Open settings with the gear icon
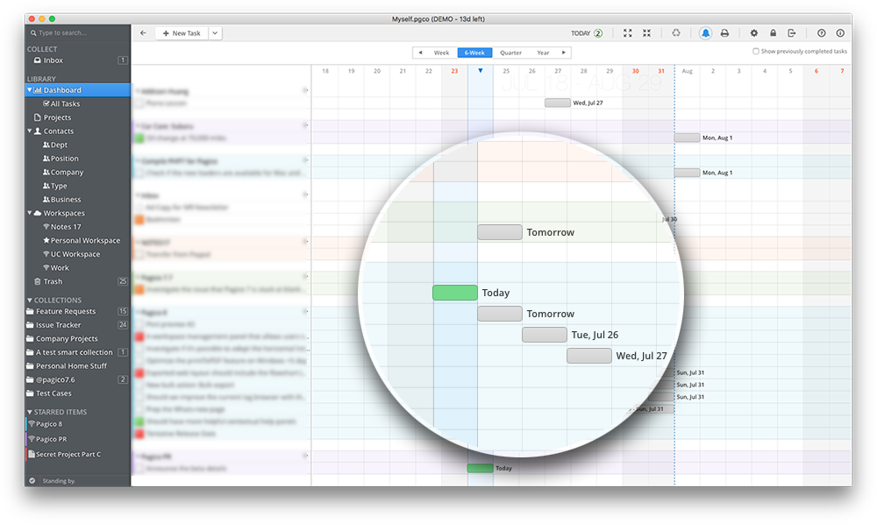877x524 pixels. click(x=754, y=33)
